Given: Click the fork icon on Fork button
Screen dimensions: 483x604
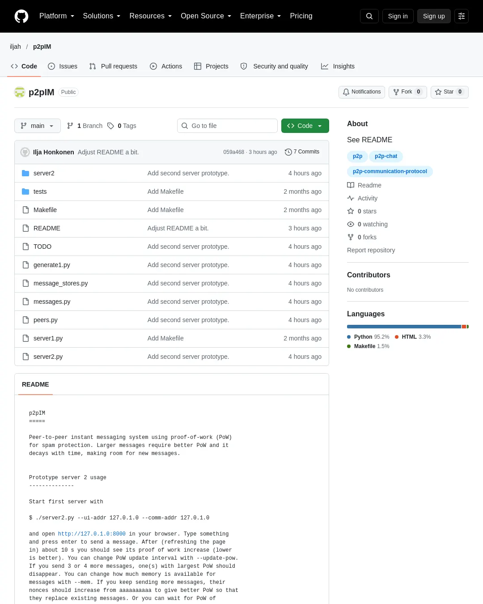Looking at the screenshot, I should tap(396, 92).
